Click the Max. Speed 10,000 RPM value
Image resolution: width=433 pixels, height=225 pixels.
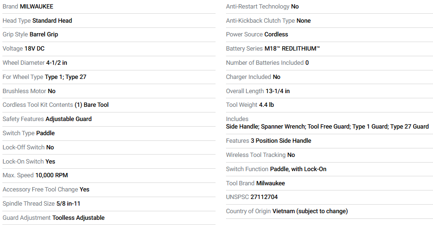pyautogui.click(x=52, y=175)
